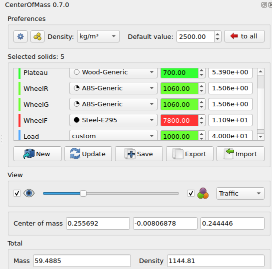Click WheelG's density field 1060.00
The image size is (272, 269).
[179, 104]
